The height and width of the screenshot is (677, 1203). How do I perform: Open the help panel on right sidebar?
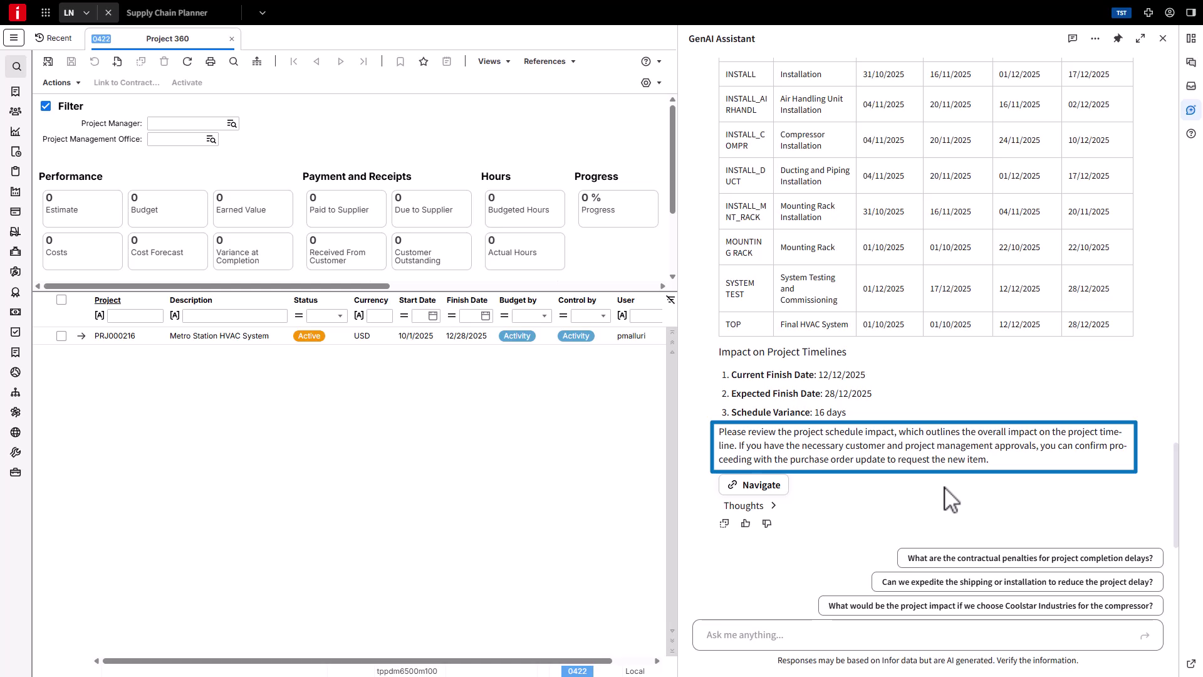[x=1191, y=134]
